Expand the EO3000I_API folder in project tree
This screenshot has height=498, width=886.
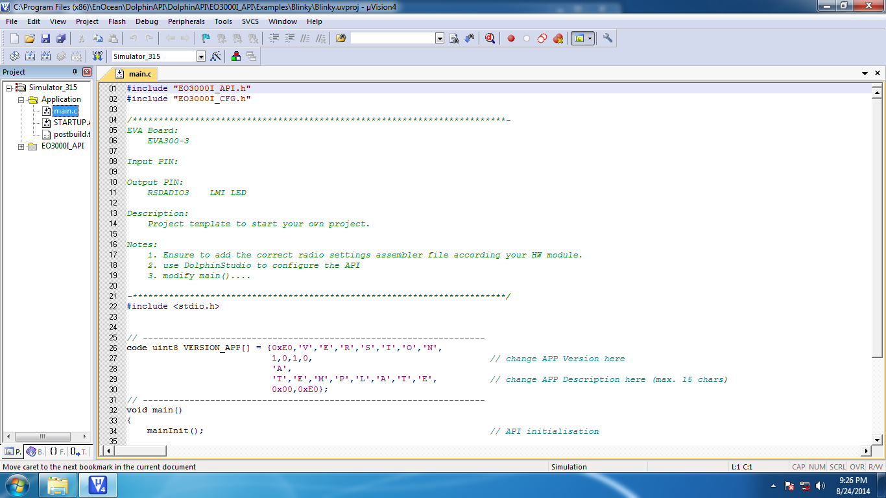[21, 147]
